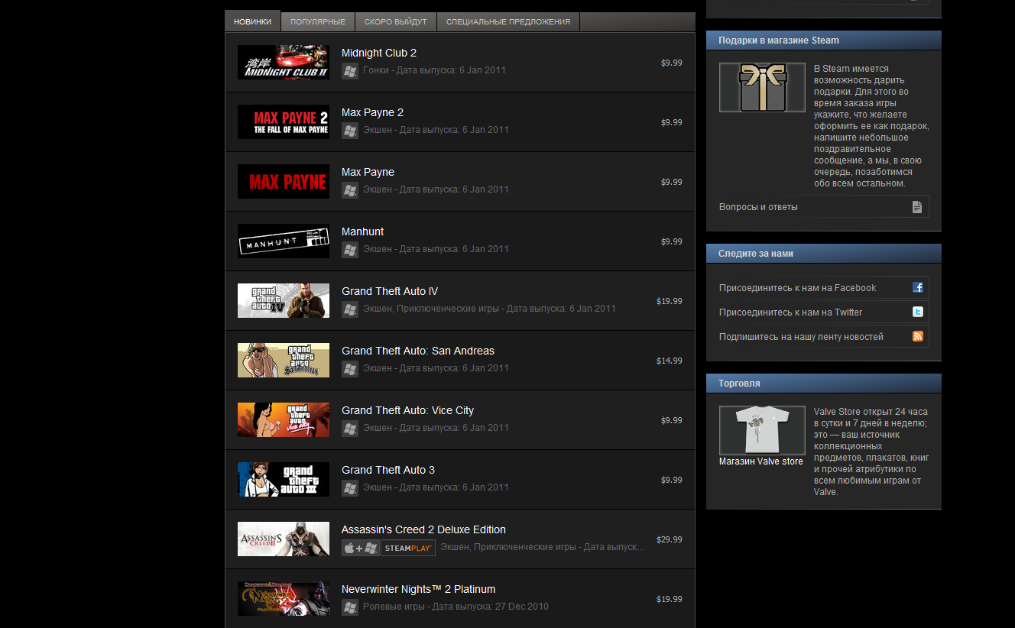
Task: Click the gift box image
Action: click(x=762, y=88)
